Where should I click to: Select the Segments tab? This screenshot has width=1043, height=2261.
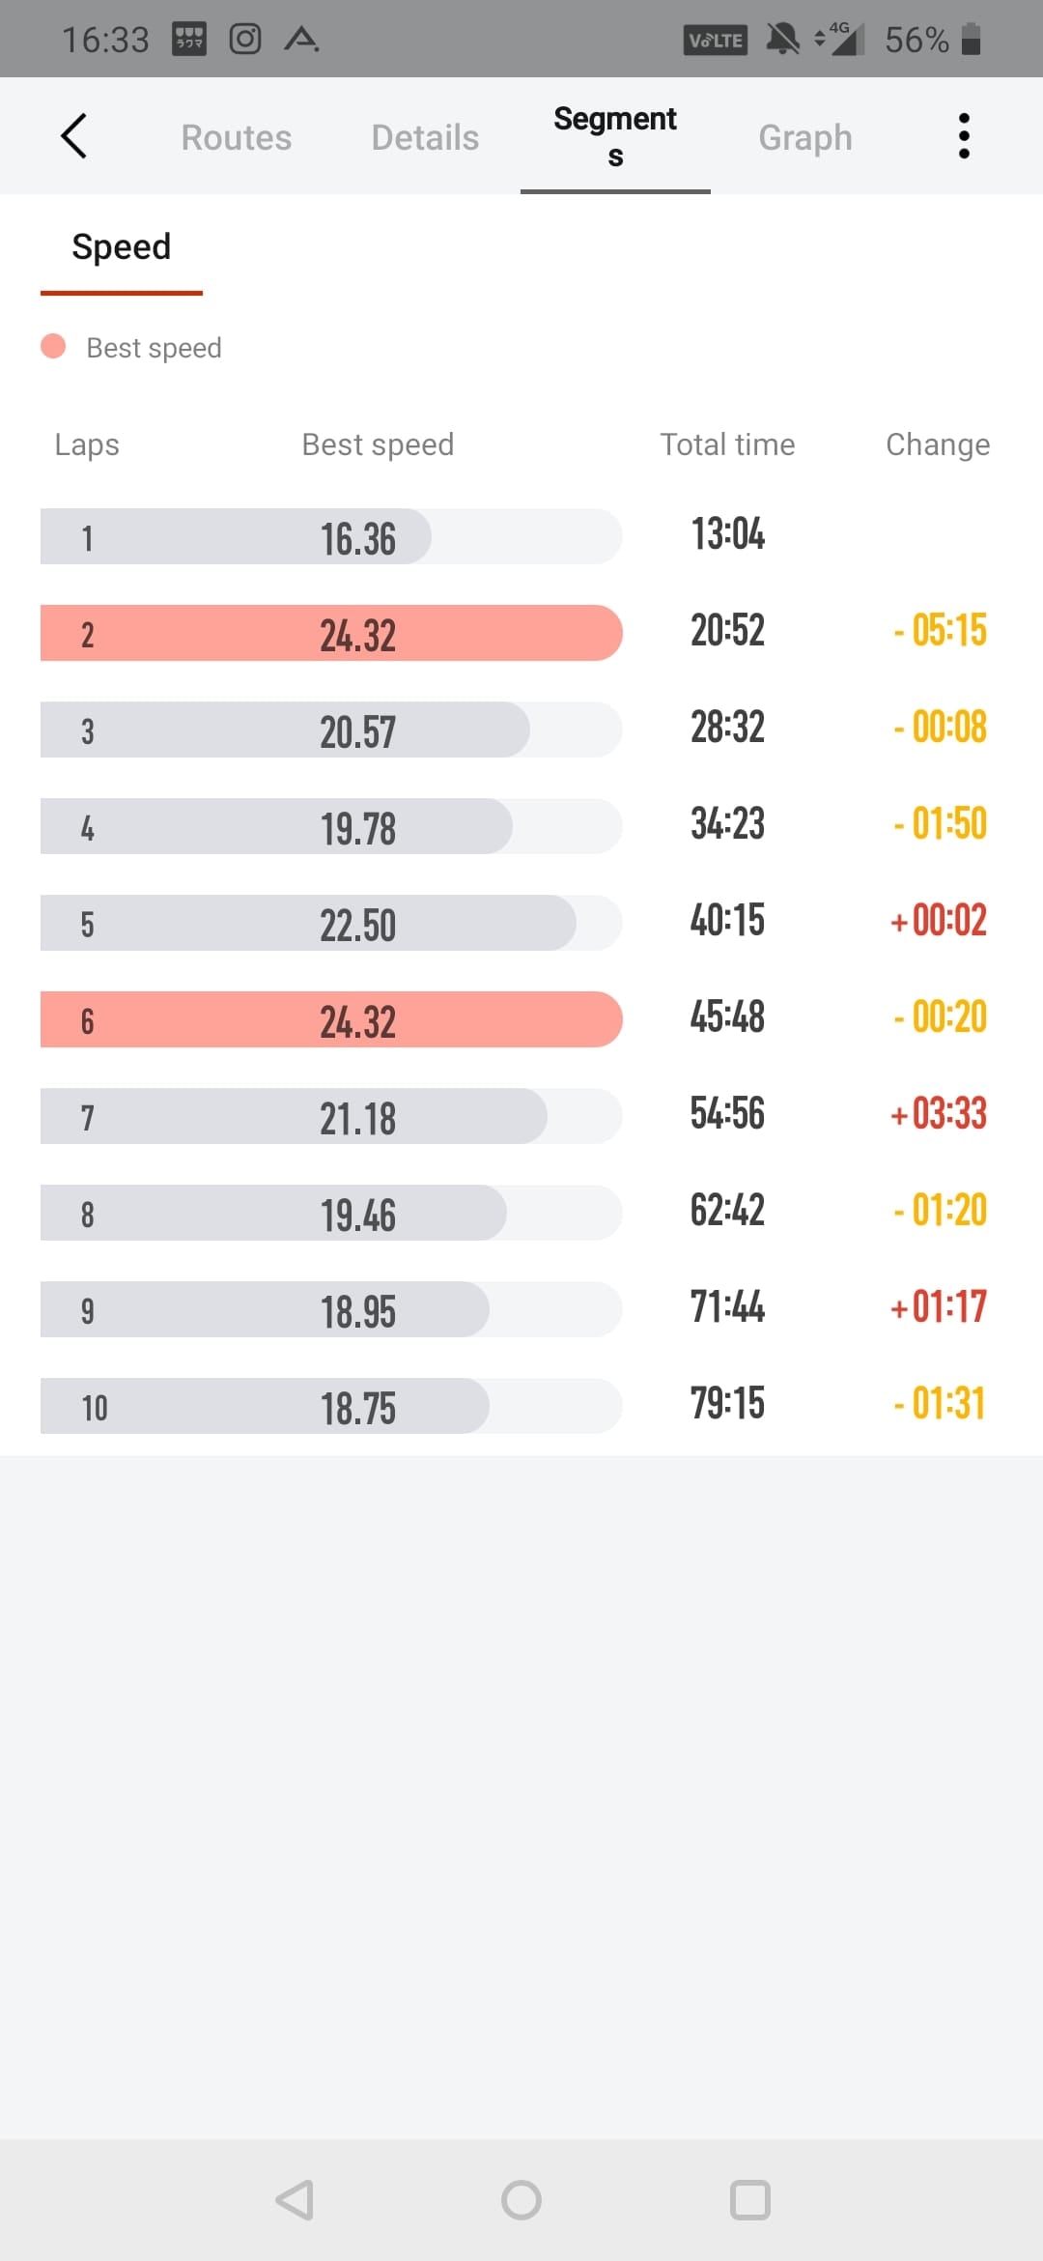(615, 136)
